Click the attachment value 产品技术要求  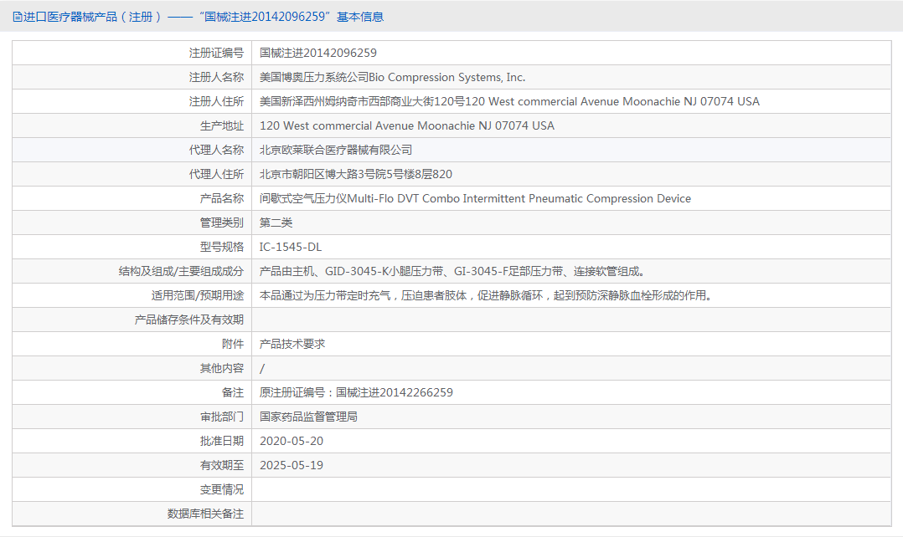point(292,344)
